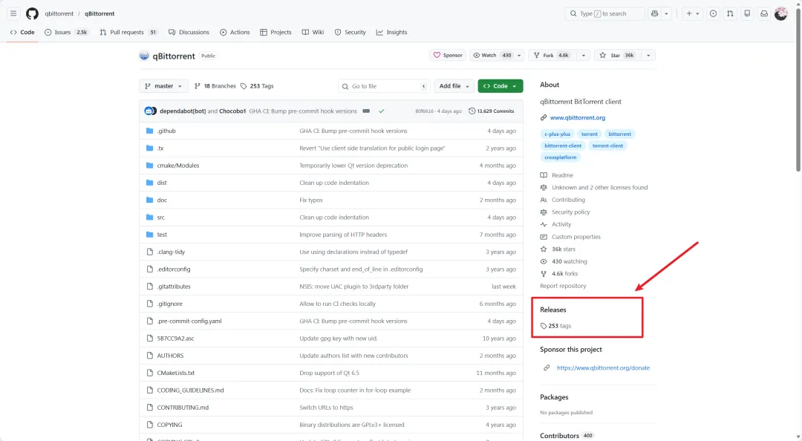This screenshot has height=441, width=802.
Task: Go to the Discussions tab
Action: 189,32
